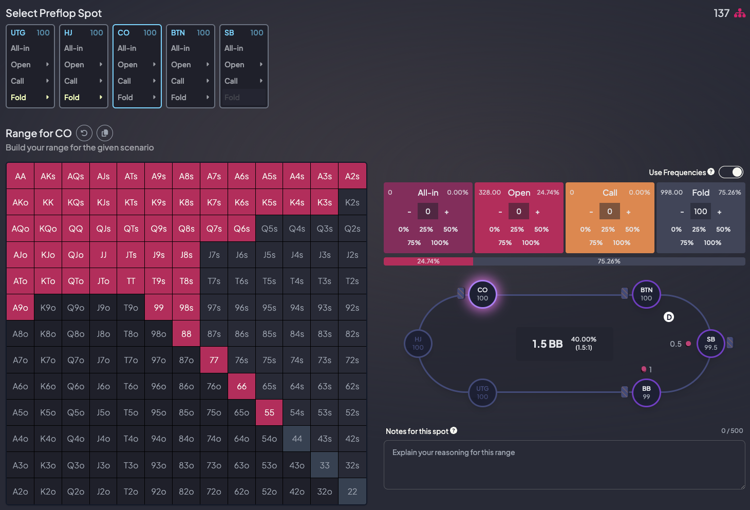Select the 98s hand cell

(186, 308)
